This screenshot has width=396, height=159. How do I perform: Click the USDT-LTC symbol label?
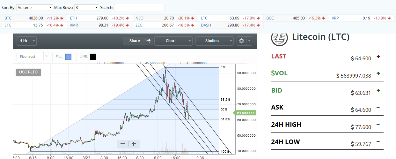tap(28, 72)
